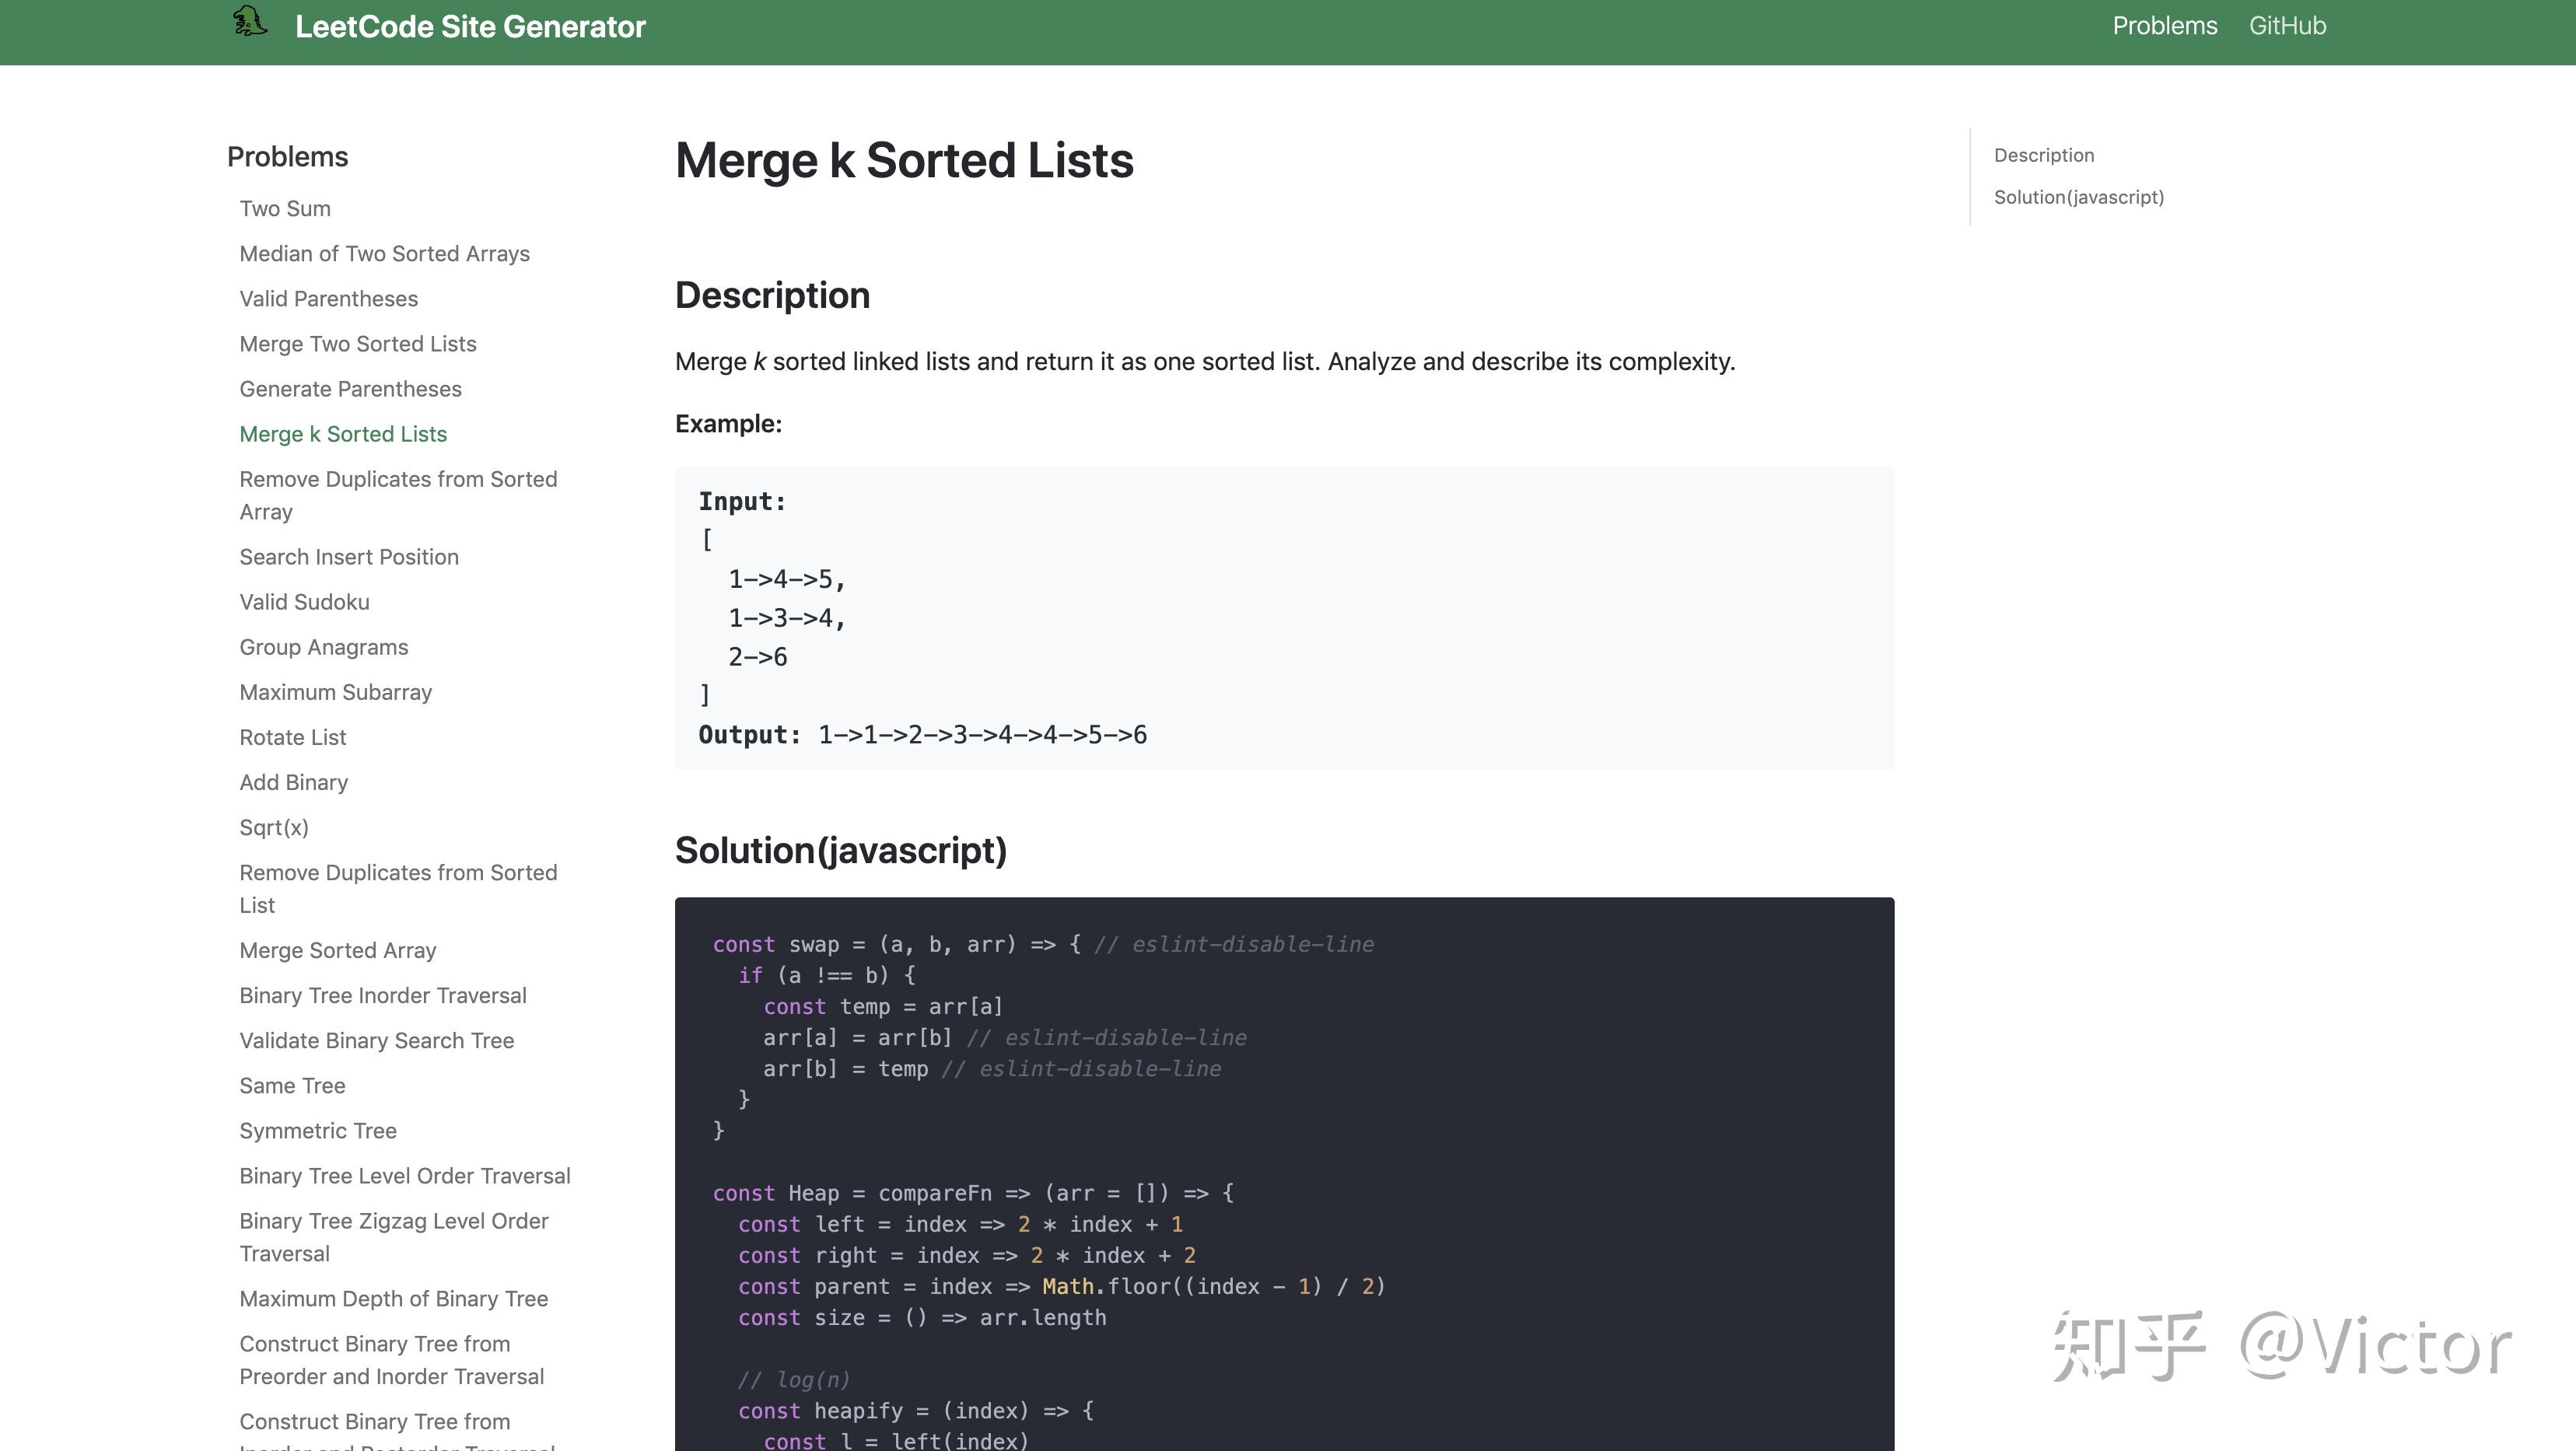This screenshot has height=1451, width=2576.
Task: Select the Problems navigation menu item
Action: click(2165, 25)
